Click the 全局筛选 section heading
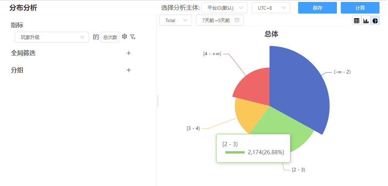 coord(23,53)
